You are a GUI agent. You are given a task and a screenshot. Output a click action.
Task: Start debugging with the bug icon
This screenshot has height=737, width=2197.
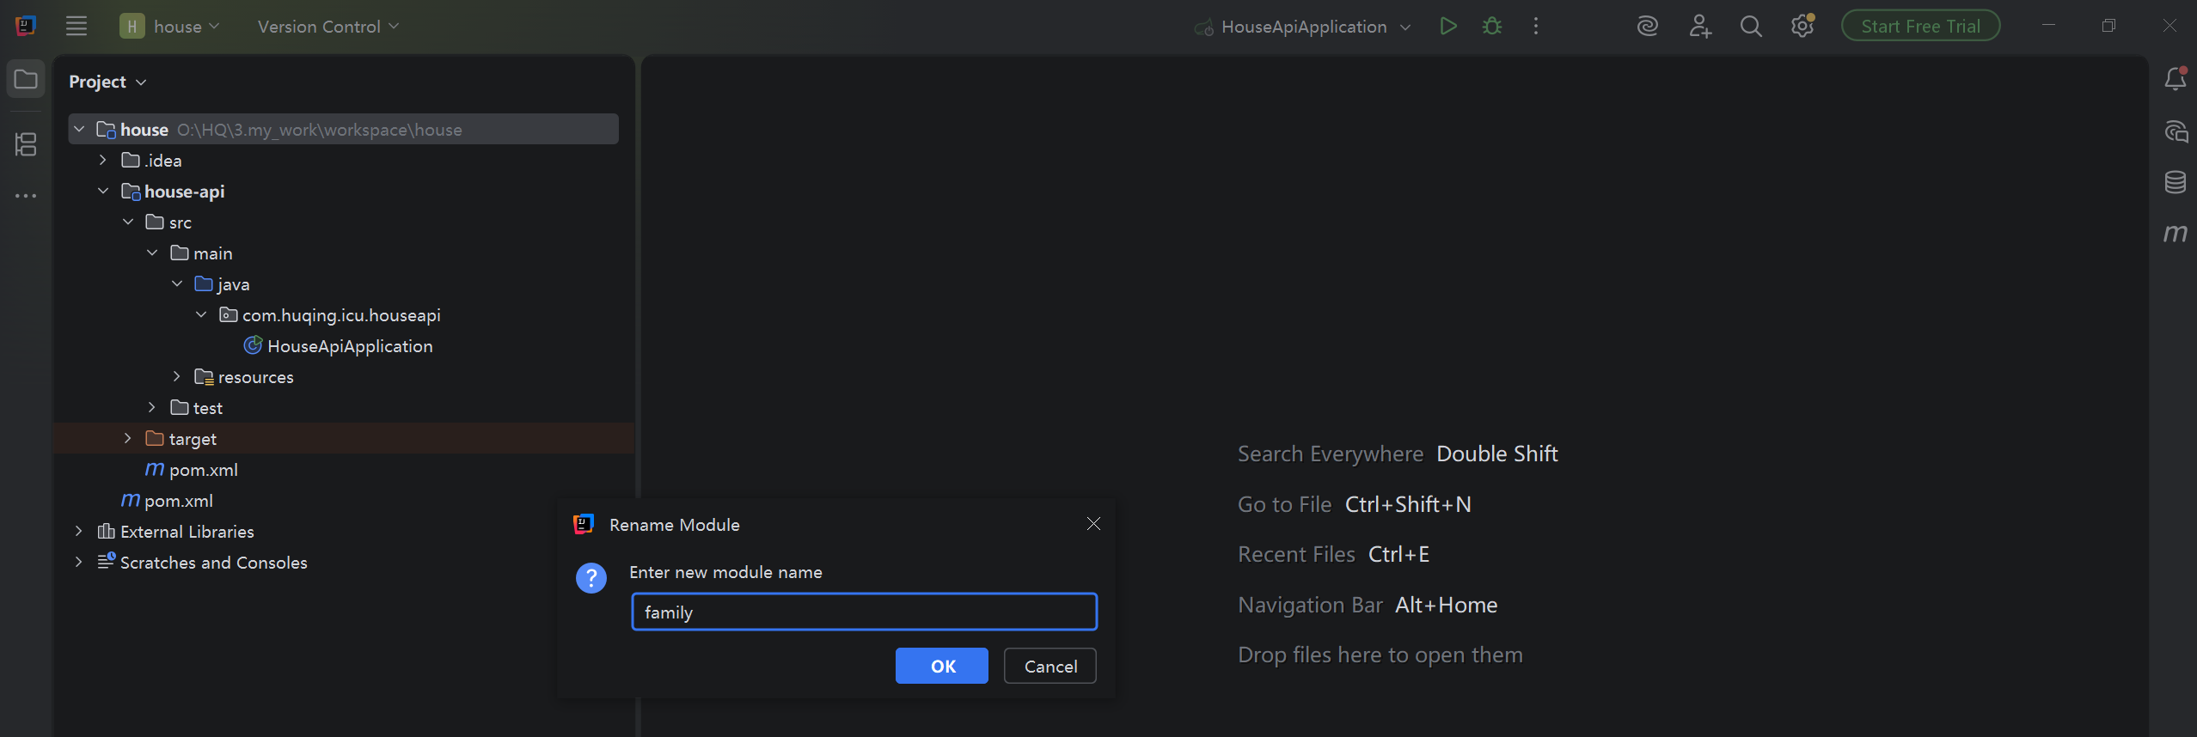pyautogui.click(x=1492, y=27)
